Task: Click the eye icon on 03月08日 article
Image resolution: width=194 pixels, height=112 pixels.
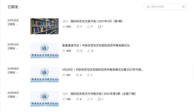Action: [x=64, y=99]
